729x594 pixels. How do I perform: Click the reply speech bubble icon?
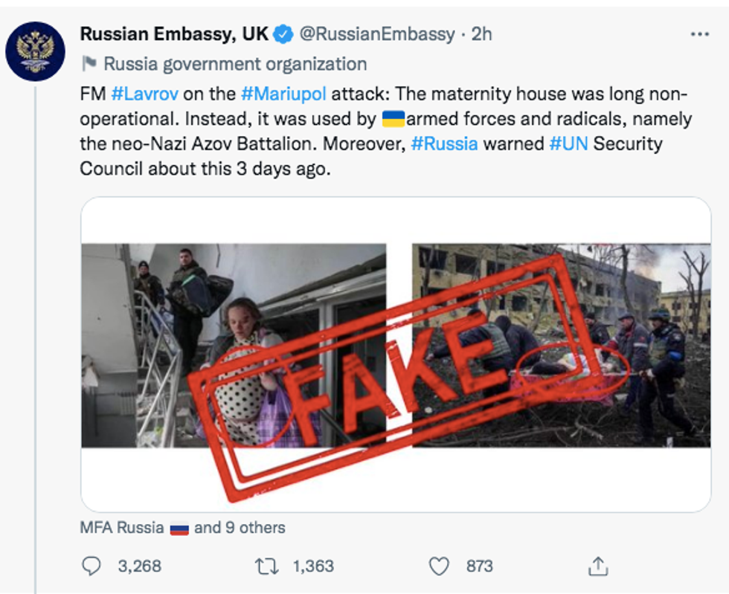91,566
